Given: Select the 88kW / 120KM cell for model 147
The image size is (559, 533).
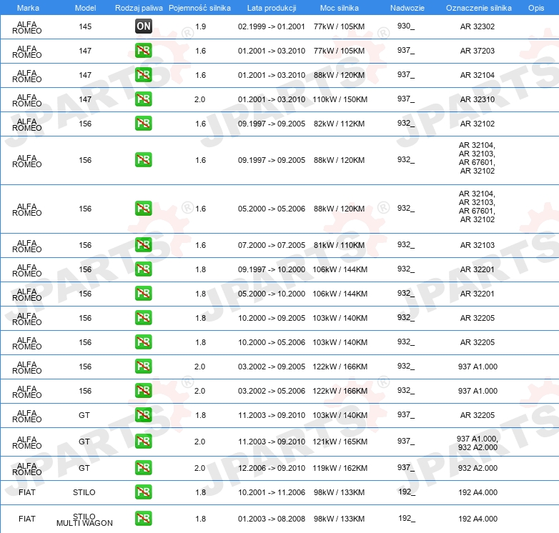Looking at the screenshot, I should pos(339,75).
